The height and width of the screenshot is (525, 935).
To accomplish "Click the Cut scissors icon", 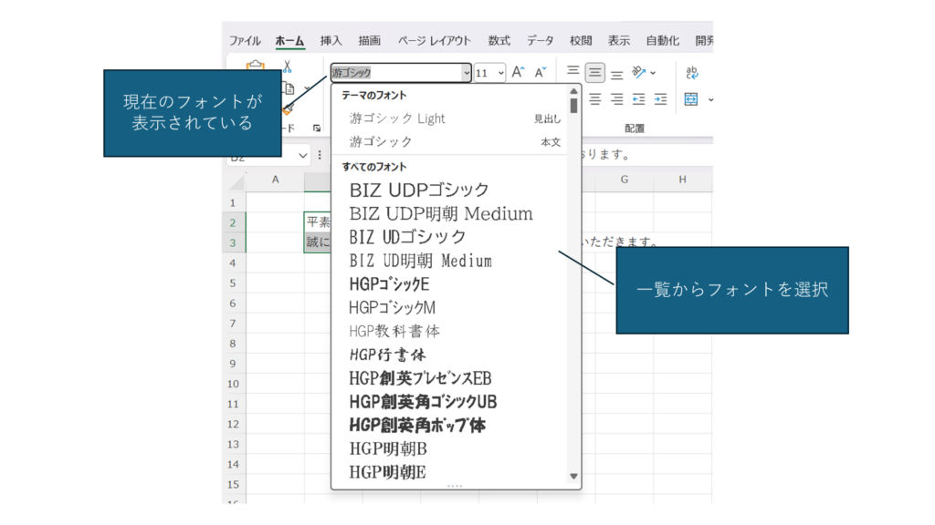I will (287, 67).
